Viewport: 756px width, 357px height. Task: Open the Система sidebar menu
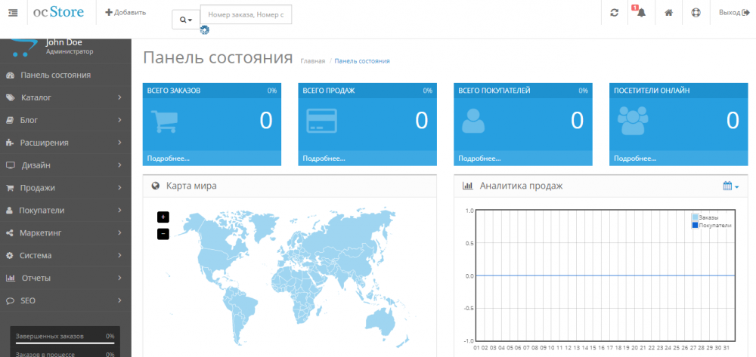pos(66,255)
